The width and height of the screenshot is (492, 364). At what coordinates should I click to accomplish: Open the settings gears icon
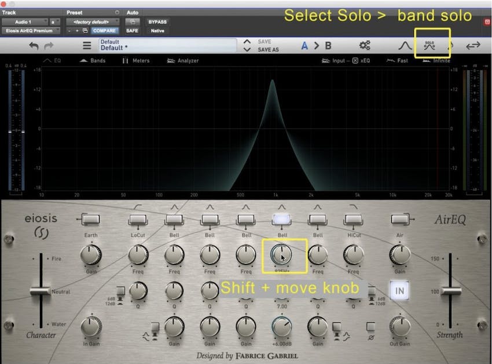[x=365, y=46]
